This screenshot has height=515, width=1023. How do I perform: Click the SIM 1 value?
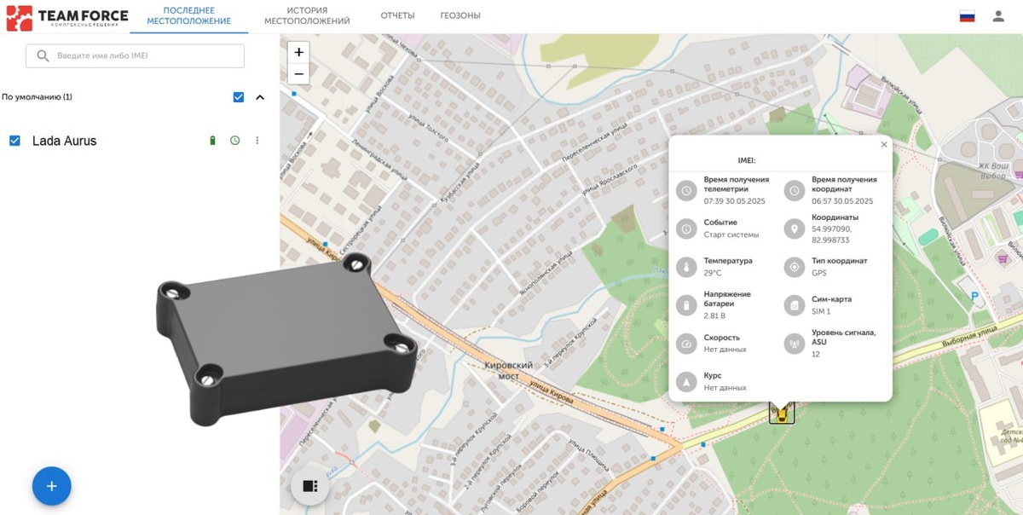pos(821,311)
